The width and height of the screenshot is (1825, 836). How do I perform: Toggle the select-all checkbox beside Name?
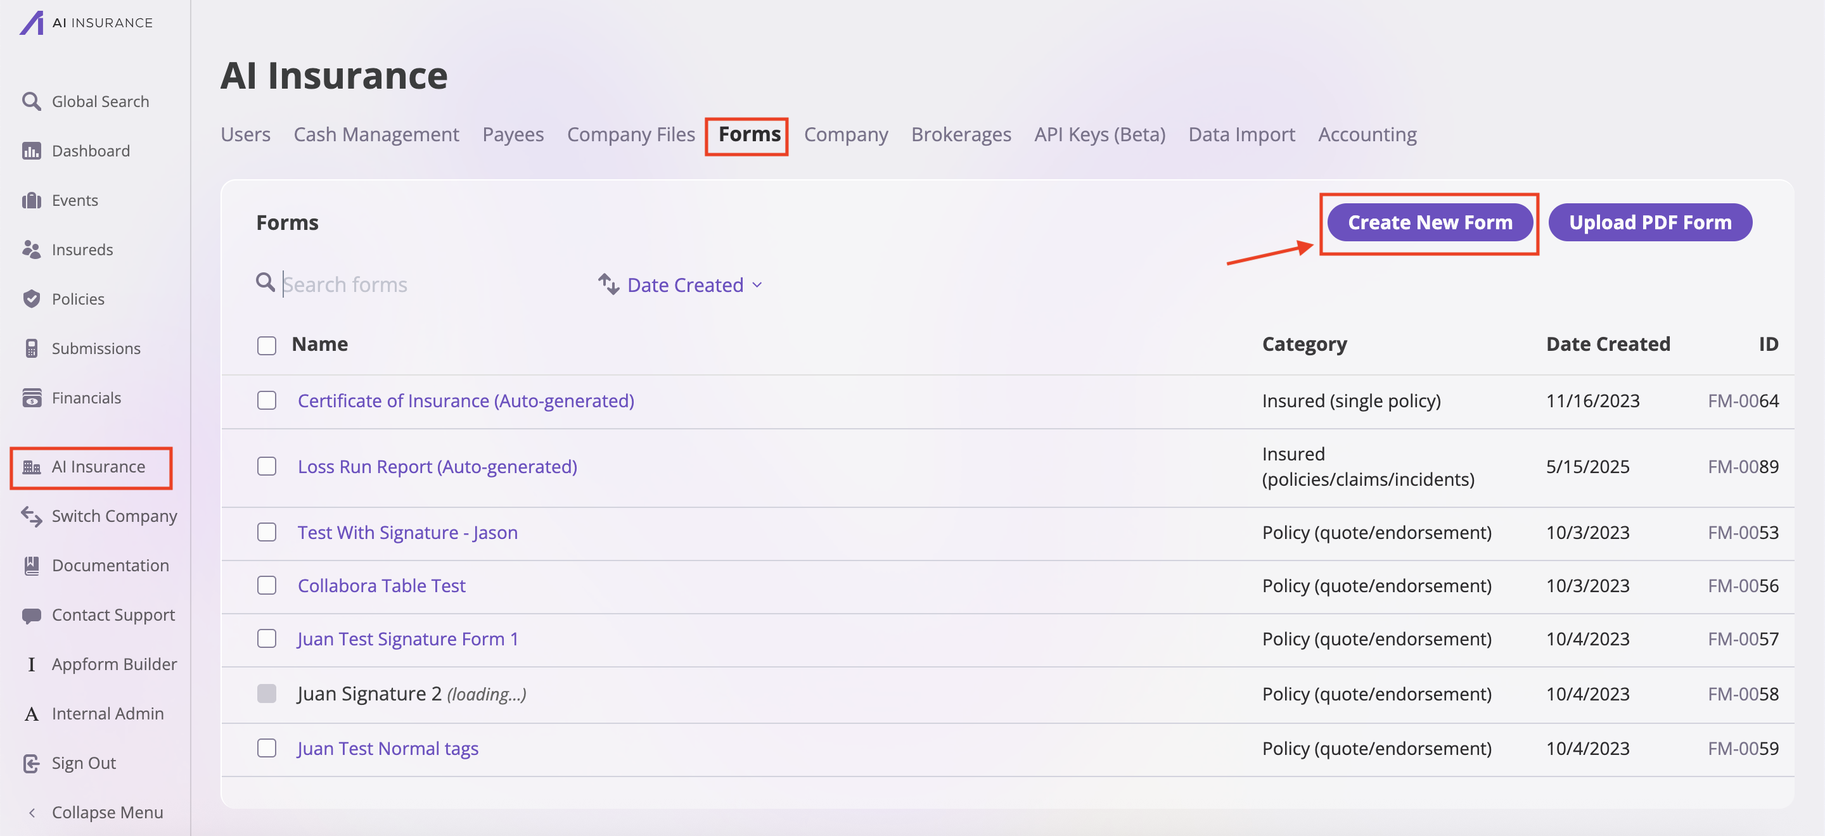point(266,345)
